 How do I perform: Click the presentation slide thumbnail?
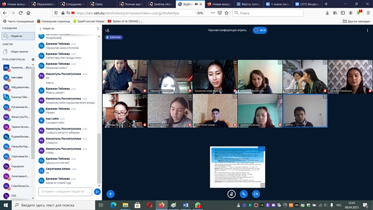click(x=237, y=167)
